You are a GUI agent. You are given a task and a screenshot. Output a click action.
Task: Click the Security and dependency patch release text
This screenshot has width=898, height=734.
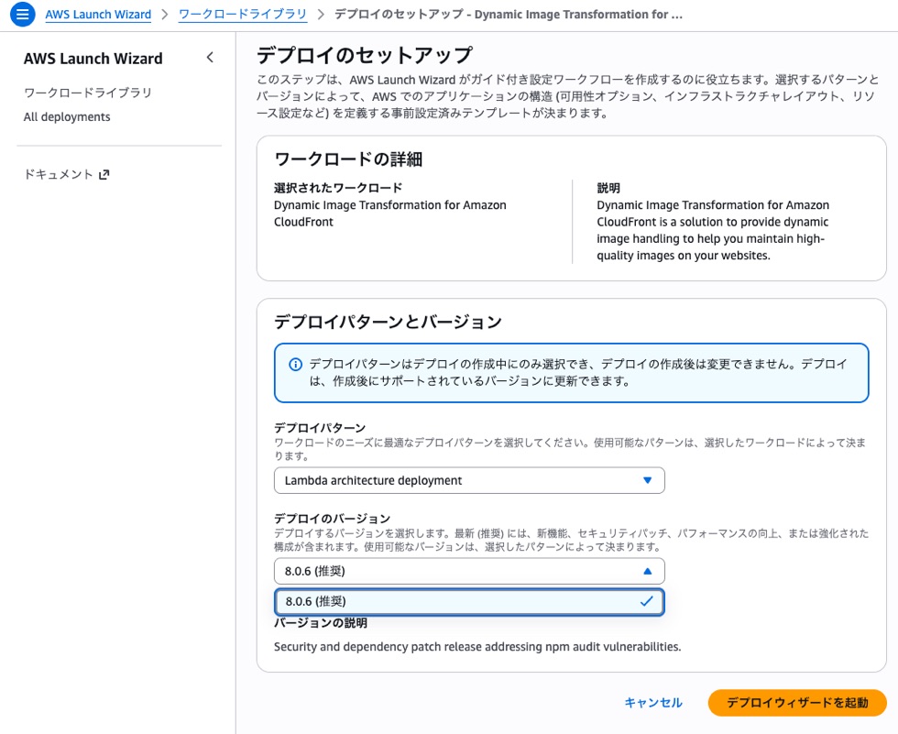pyautogui.click(x=477, y=647)
